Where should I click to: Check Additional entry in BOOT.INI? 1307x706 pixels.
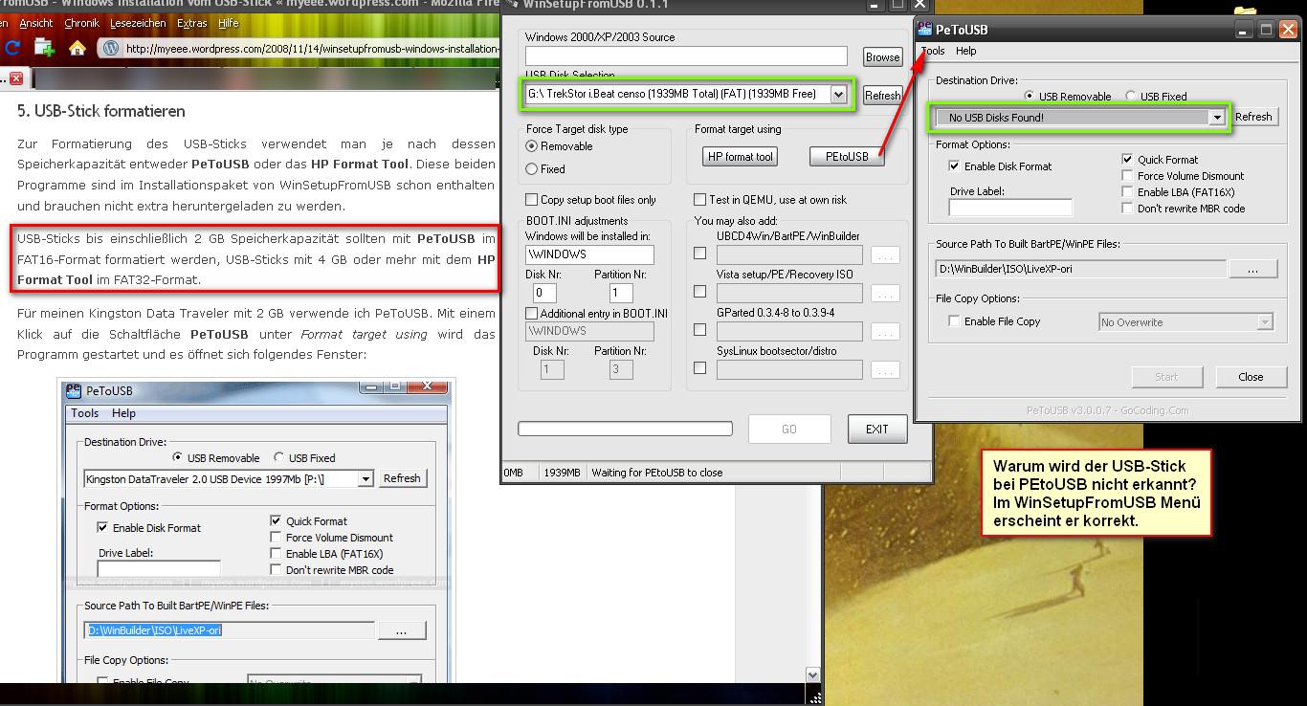532,313
